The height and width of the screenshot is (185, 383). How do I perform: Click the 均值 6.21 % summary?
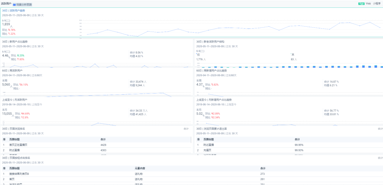(331, 85)
